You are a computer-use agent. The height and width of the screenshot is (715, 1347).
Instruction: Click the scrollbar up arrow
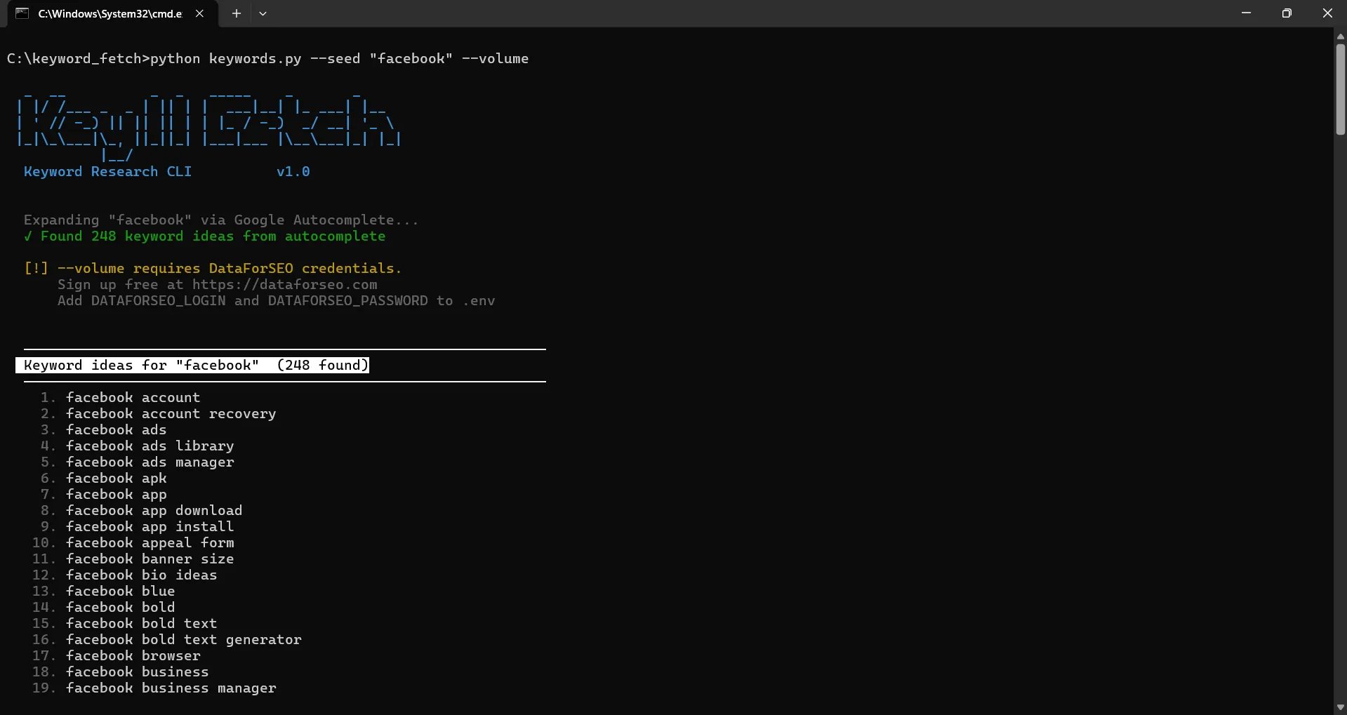pyautogui.click(x=1341, y=35)
